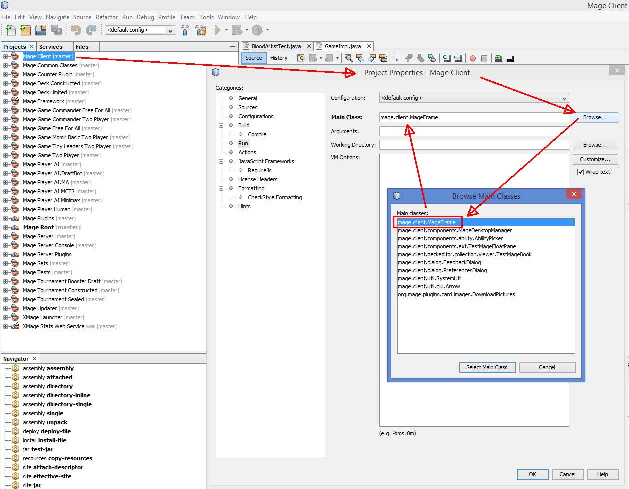Click Browse next to Main Class

(595, 117)
